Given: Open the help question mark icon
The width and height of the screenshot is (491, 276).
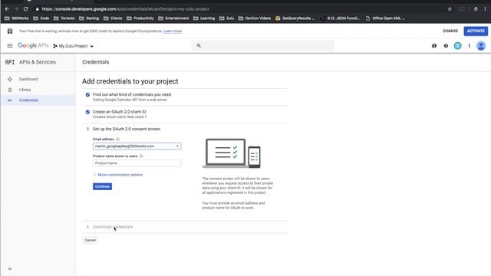Looking at the screenshot, I should [x=446, y=46].
